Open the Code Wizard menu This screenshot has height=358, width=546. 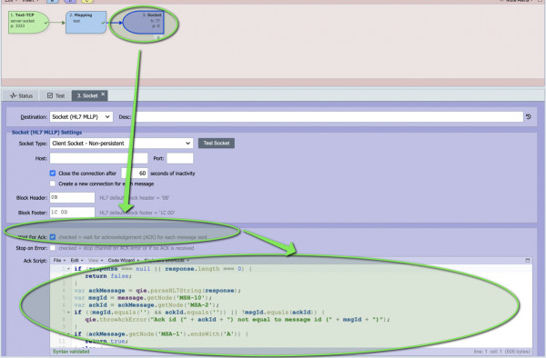tap(123, 260)
